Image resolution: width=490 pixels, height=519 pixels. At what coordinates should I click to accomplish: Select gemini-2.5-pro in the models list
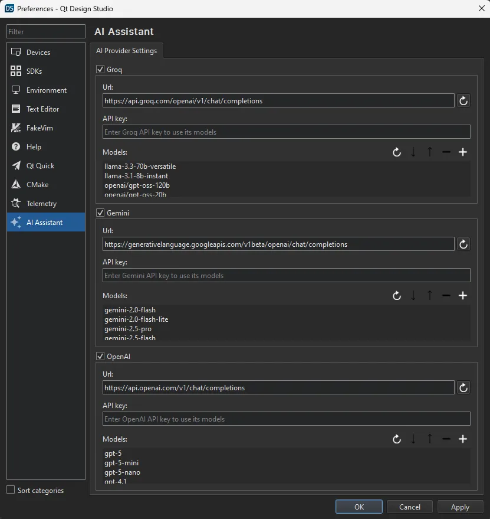128,329
